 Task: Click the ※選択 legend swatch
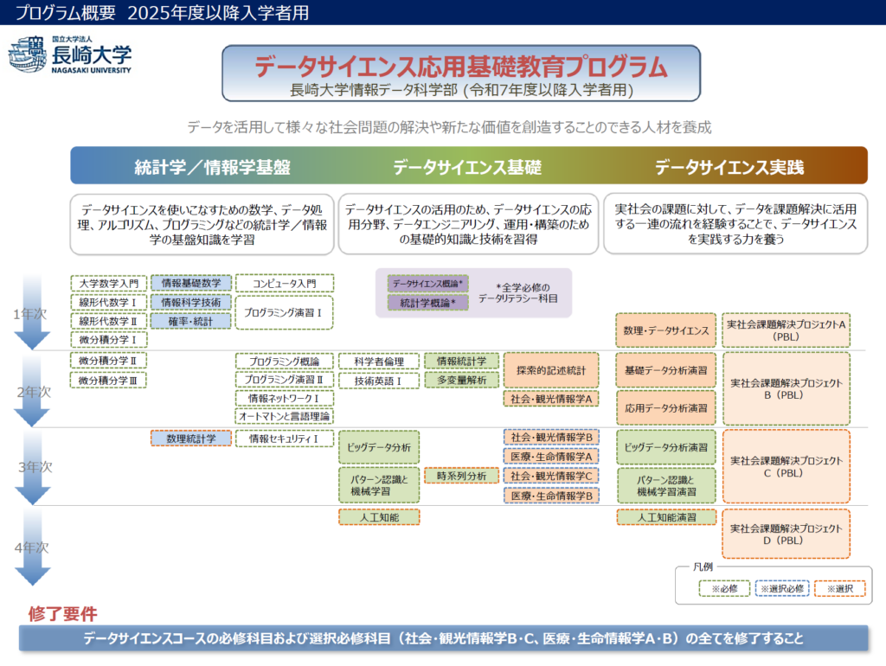838,588
